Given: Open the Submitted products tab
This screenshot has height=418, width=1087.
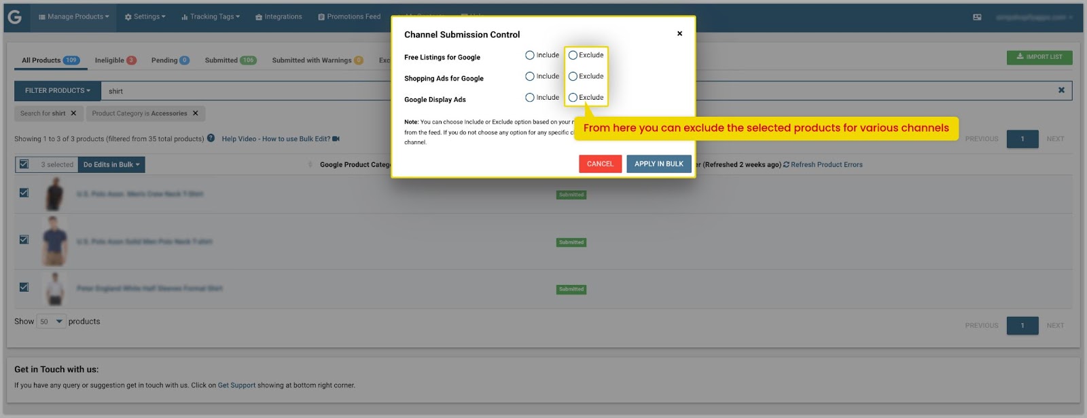Looking at the screenshot, I should [230, 60].
